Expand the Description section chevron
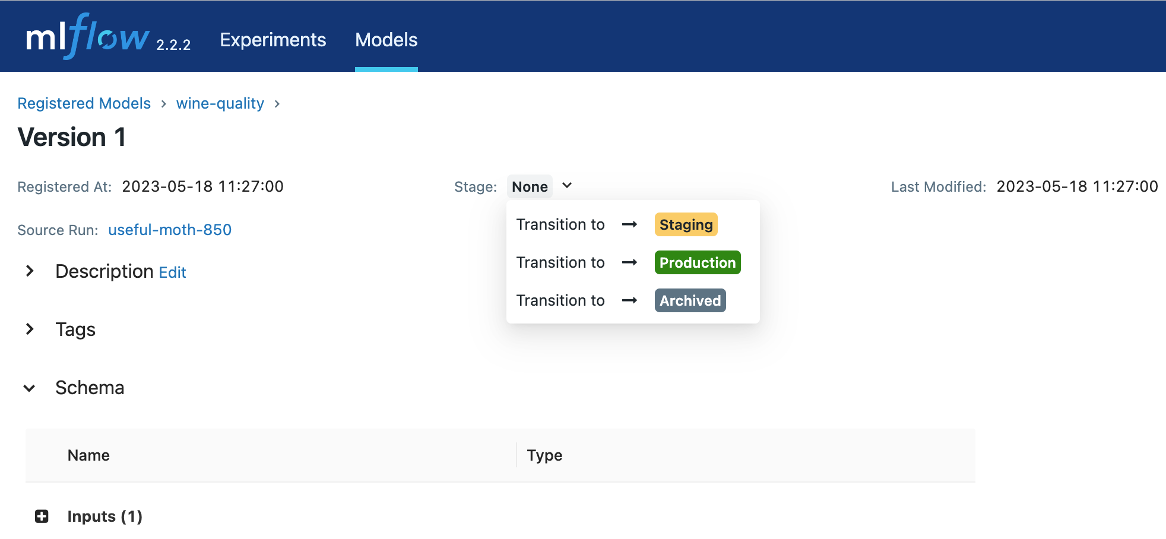 click(30, 271)
